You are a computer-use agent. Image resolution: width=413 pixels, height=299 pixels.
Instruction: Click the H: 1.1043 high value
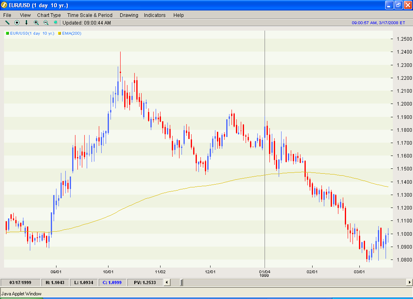55,282
